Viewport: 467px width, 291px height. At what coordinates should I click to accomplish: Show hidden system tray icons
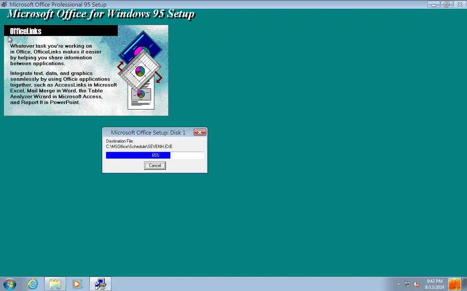398,284
